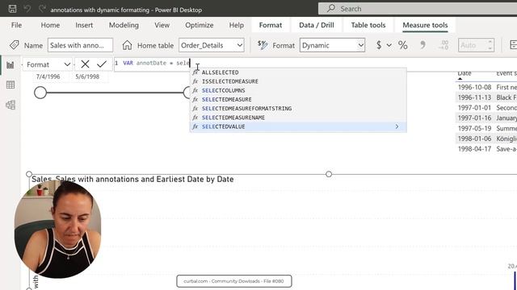
Task: Edit the measure Name field
Action: [x=80, y=45]
